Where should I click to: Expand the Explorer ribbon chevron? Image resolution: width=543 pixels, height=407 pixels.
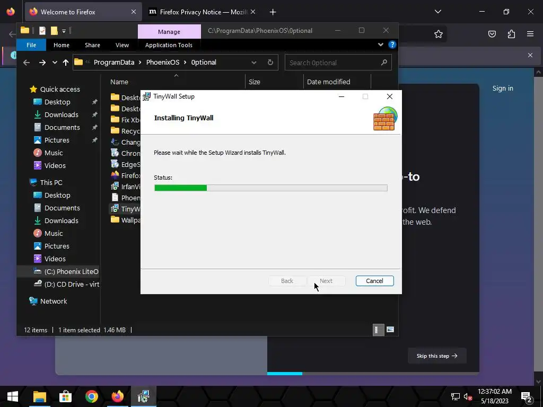[x=381, y=45]
